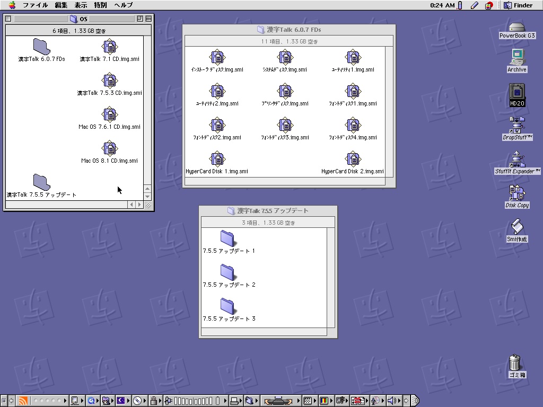The width and height of the screenshot is (543, 407).
Task: Select ユーティリティ2.img.smi disk image icon
Action: point(217,91)
